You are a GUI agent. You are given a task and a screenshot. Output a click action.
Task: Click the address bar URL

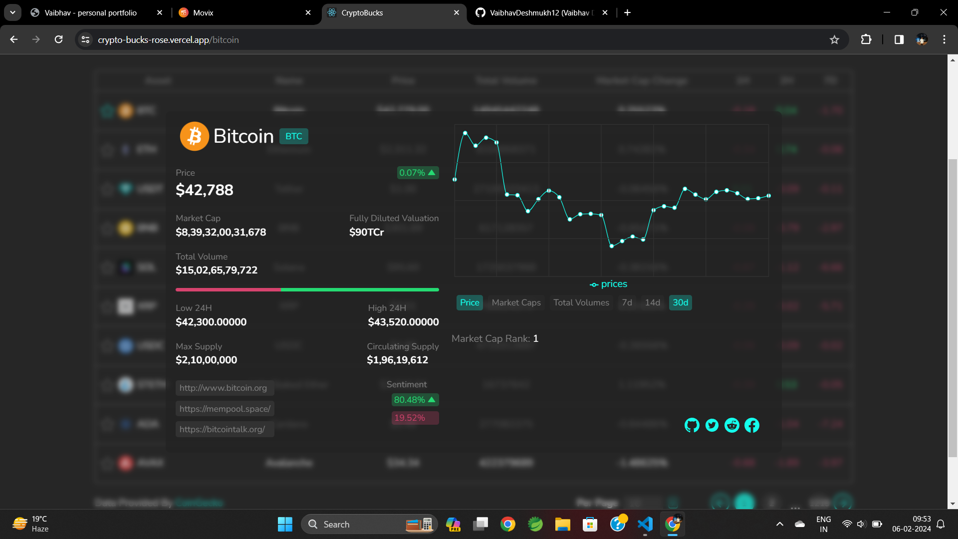[168, 39]
